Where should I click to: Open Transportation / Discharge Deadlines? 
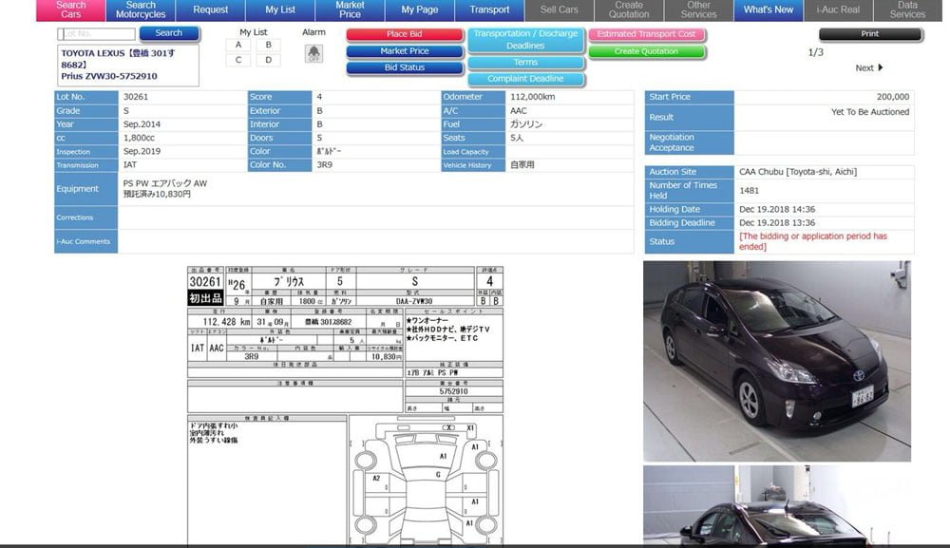click(525, 40)
